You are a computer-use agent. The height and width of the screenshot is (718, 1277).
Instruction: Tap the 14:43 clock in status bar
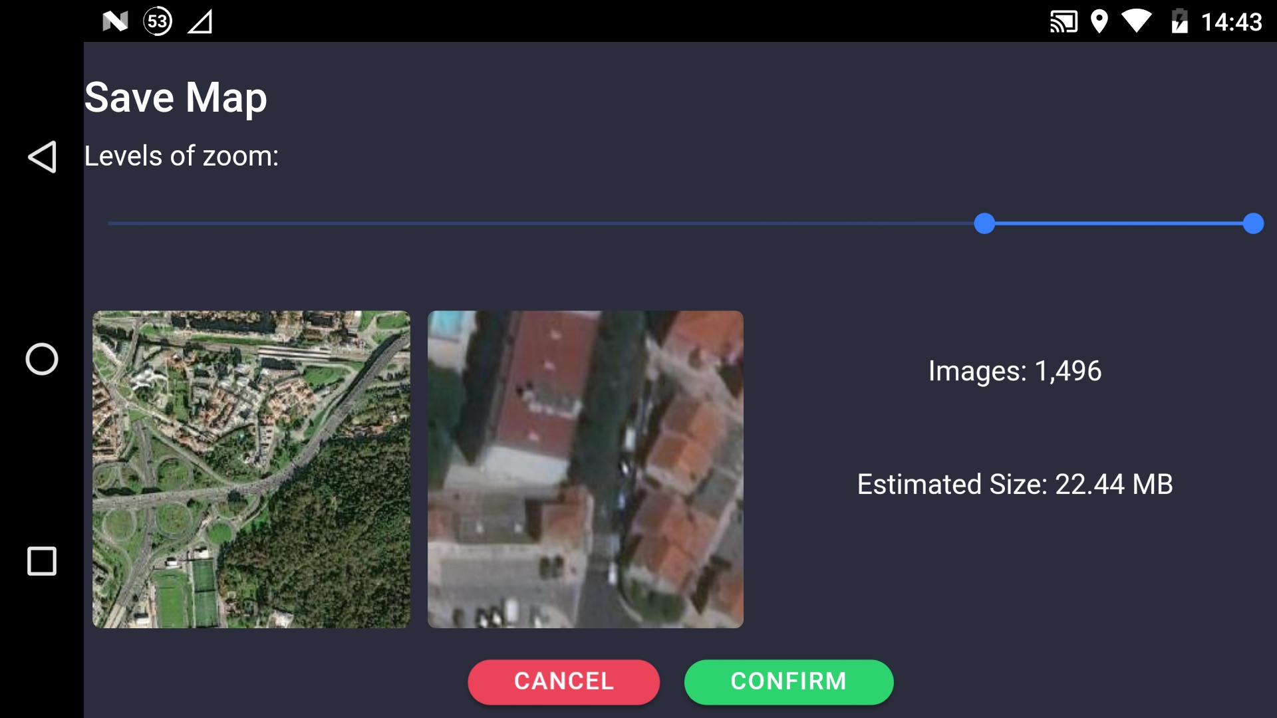pos(1231,22)
